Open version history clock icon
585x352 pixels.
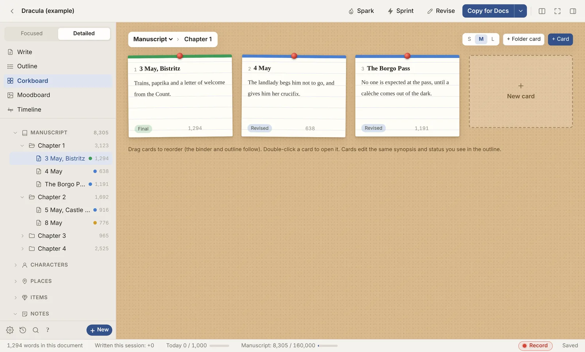(x=23, y=330)
